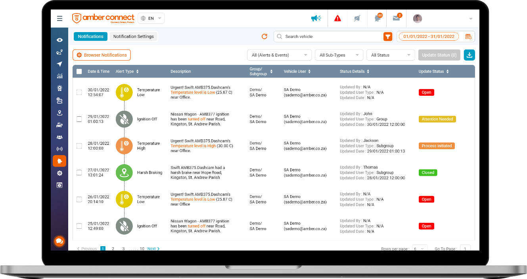Go to page 2
This screenshot has height=279, width=527.
coord(113,249)
